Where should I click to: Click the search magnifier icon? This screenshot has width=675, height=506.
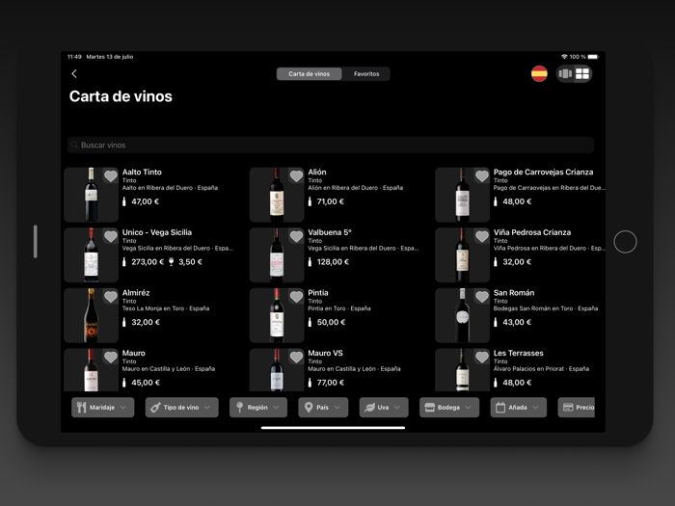coord(75,145)
